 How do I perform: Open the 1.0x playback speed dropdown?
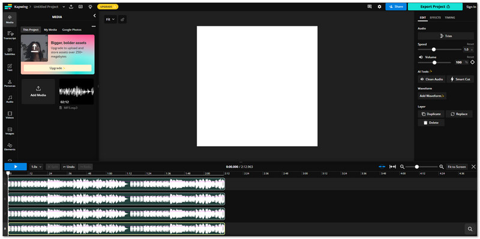(37, 167)
